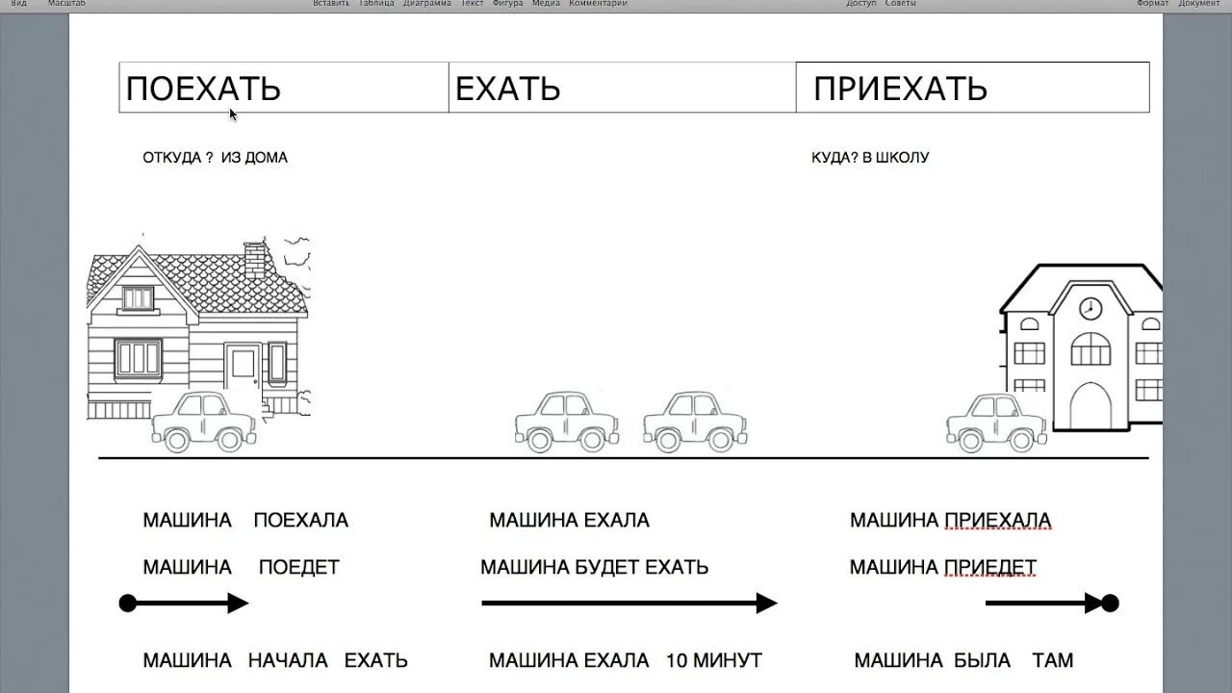The height and width of the screenshot is (693, 1232).
Task: Click the word ПОЕХАЛА
Action: pyautogui.click(x=301, y=521)
